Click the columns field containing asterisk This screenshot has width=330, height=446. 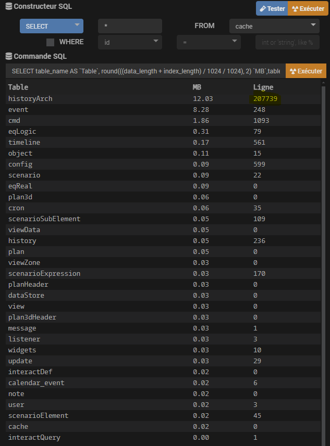(130, 26)
